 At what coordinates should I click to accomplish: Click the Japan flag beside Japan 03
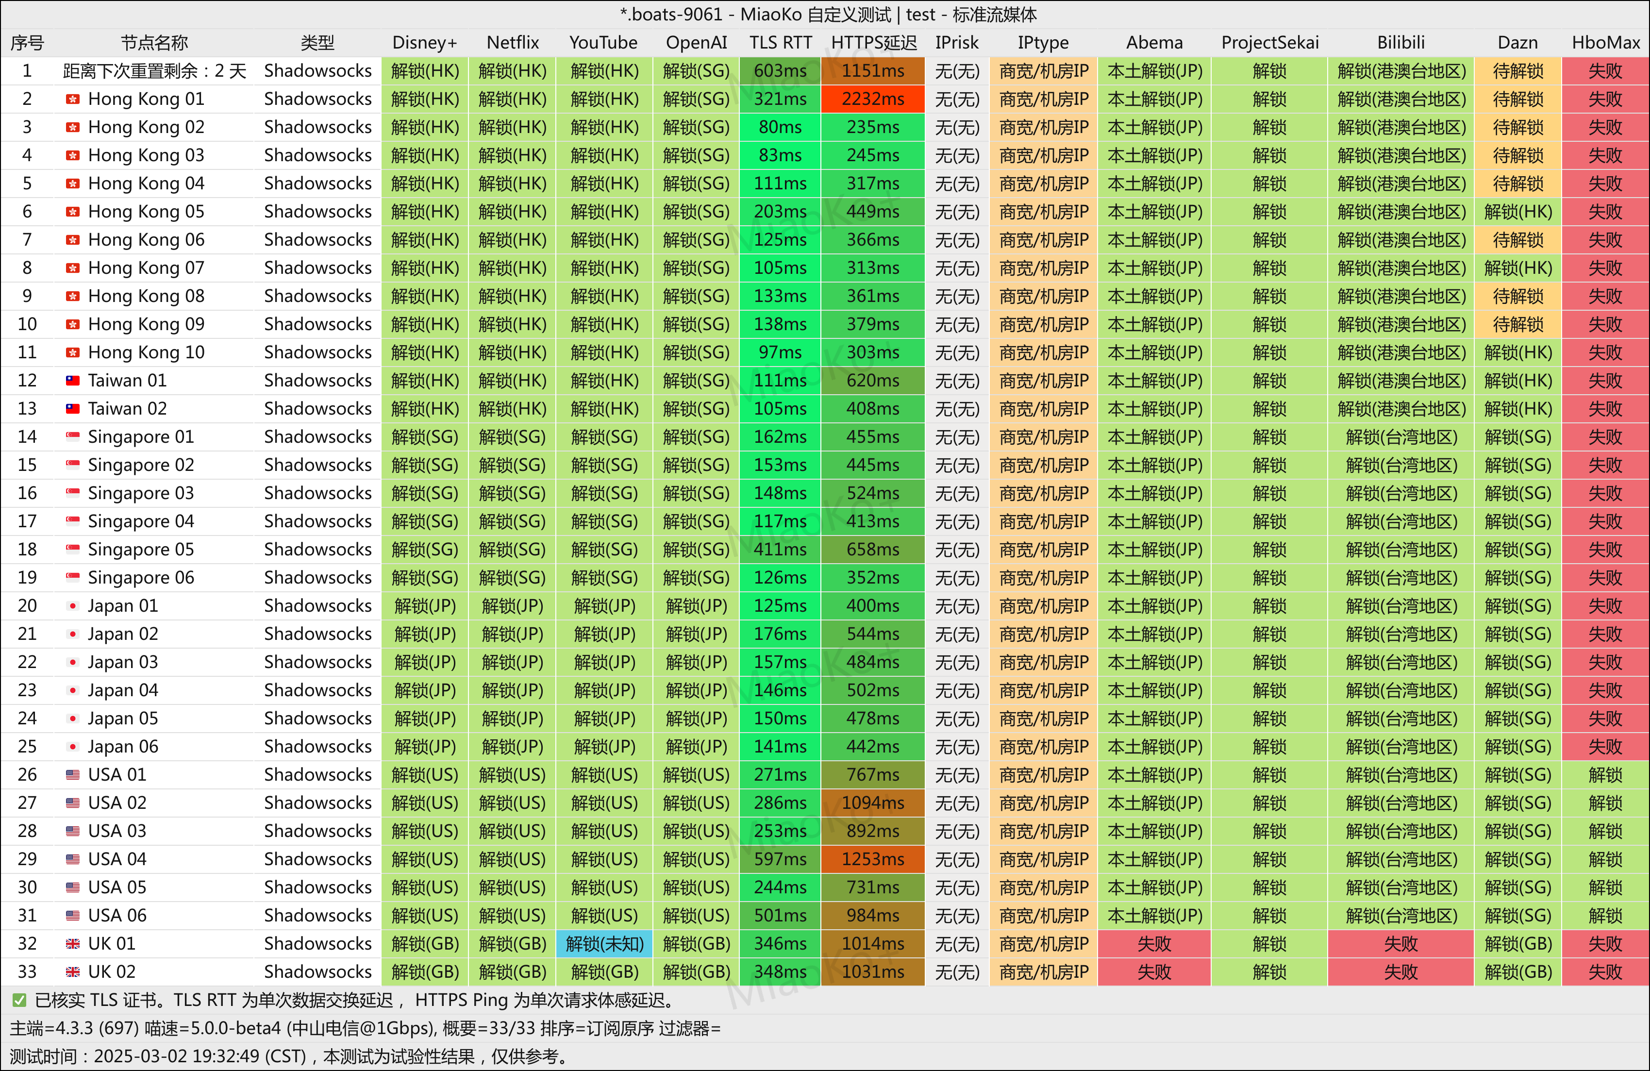72,662
